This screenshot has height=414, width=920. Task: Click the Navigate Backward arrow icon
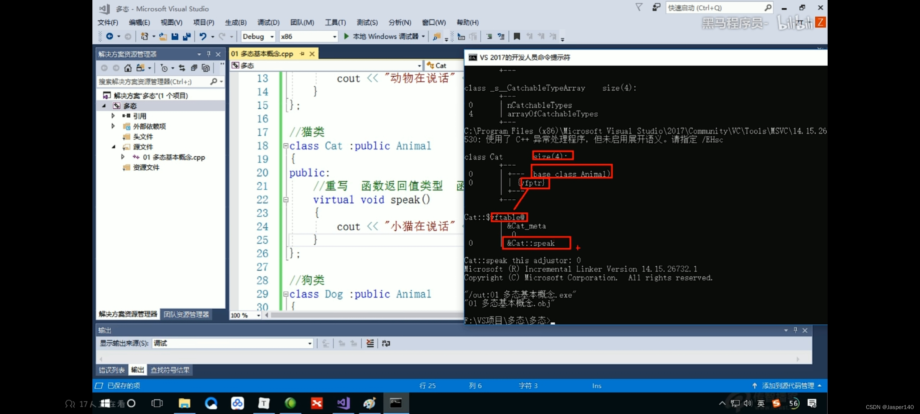click(x=110, y=36)
